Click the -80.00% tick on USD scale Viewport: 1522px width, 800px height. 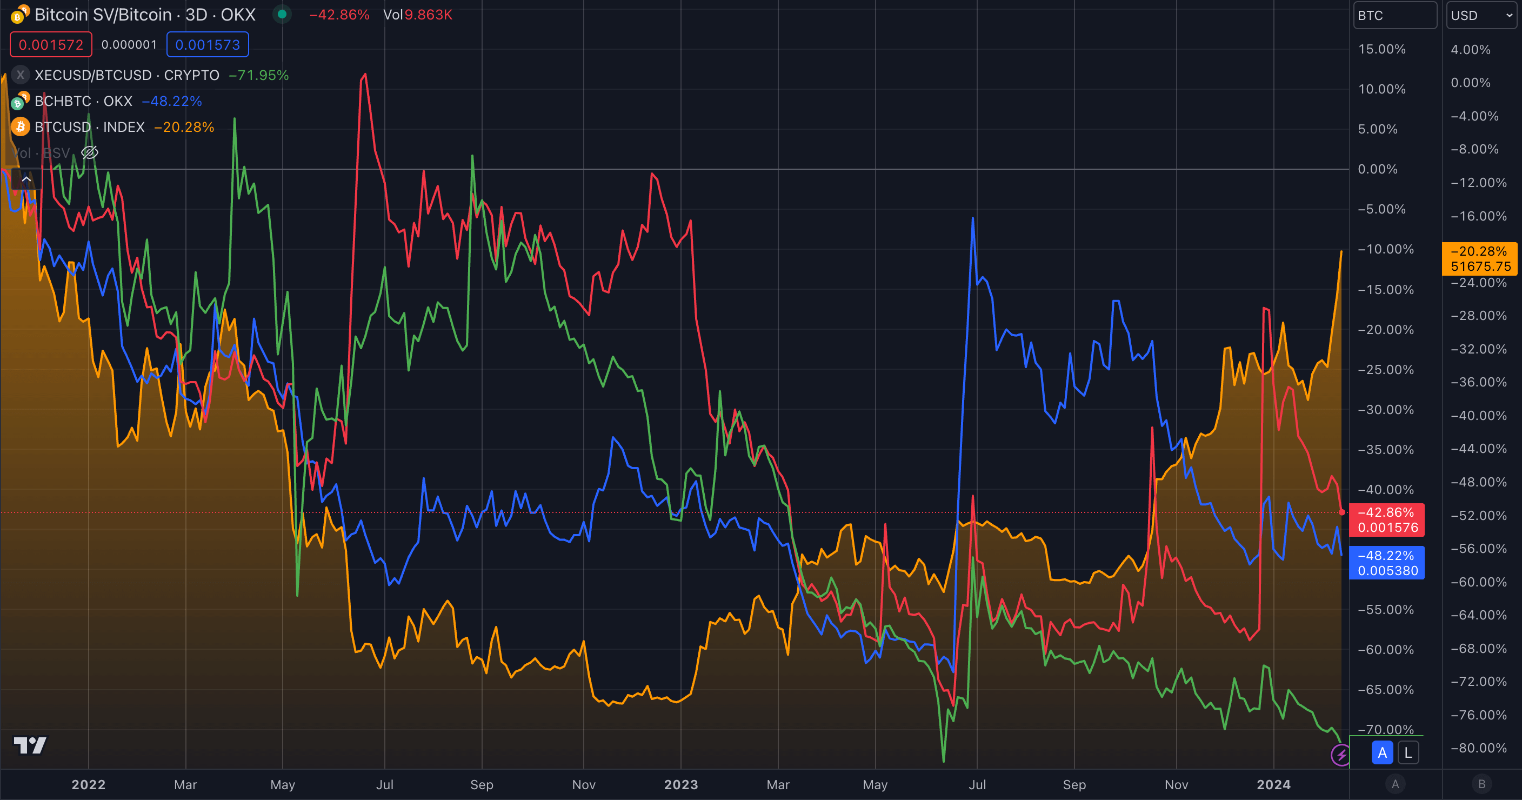1478,748
